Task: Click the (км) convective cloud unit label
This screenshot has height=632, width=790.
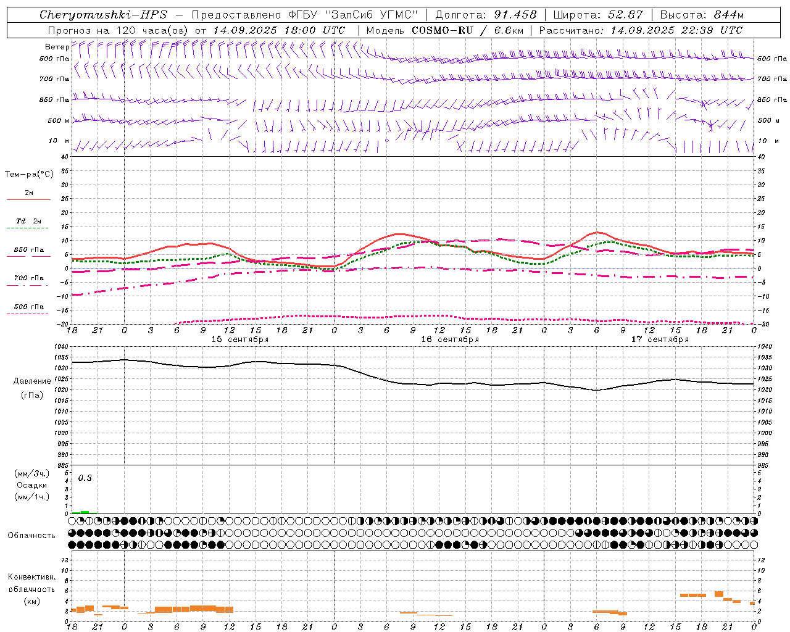Action: pyautogui.click(x=32, y=601)
